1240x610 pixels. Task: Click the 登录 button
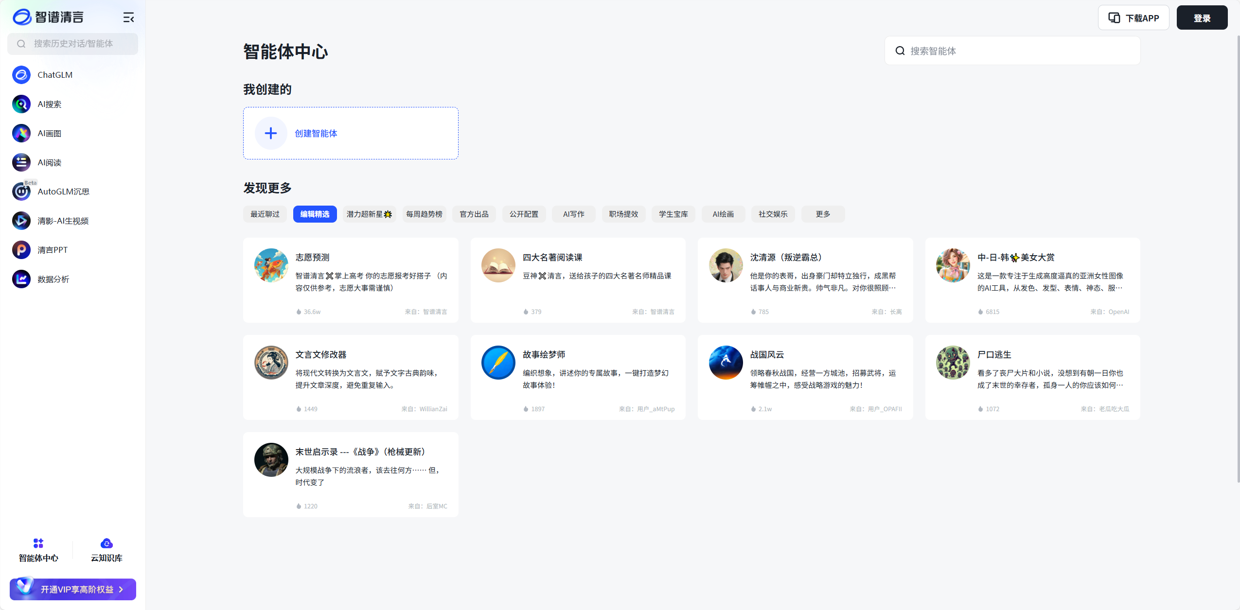click(1202, 18)
